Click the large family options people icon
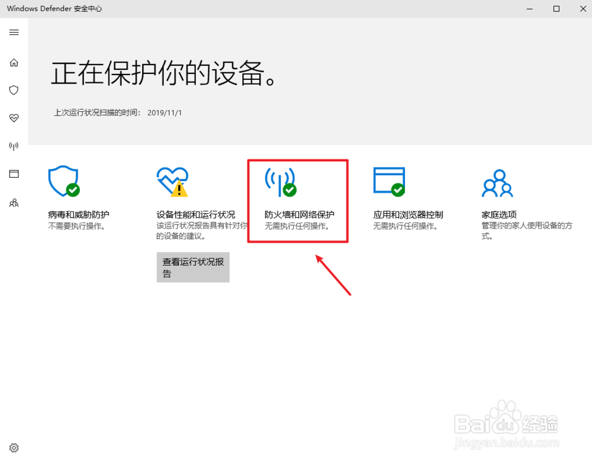The width and height of the screenshot is (592, 463). click(x=498, y=183)
